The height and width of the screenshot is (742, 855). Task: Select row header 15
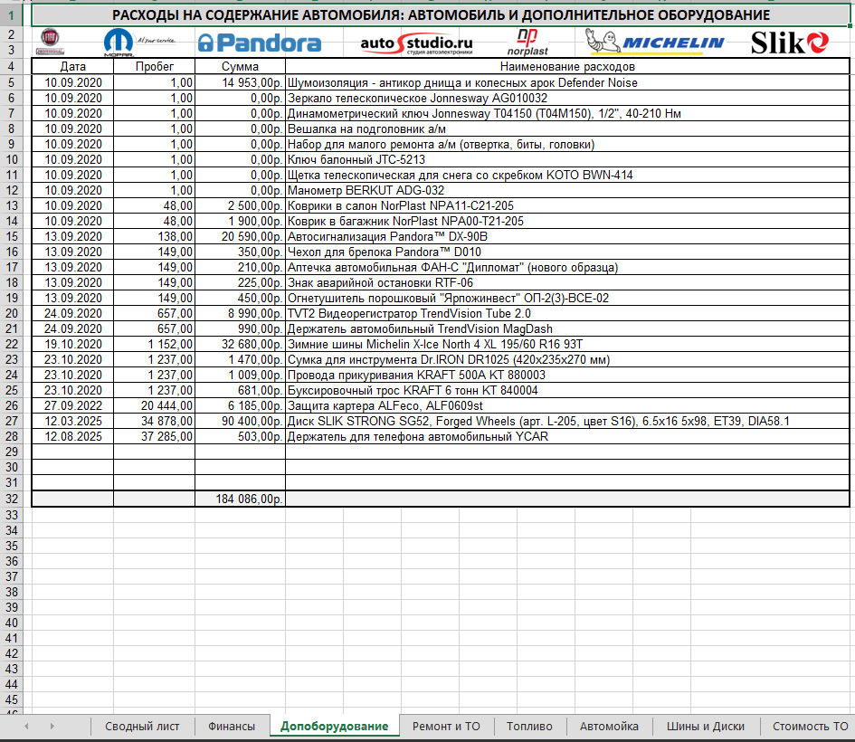11,236
